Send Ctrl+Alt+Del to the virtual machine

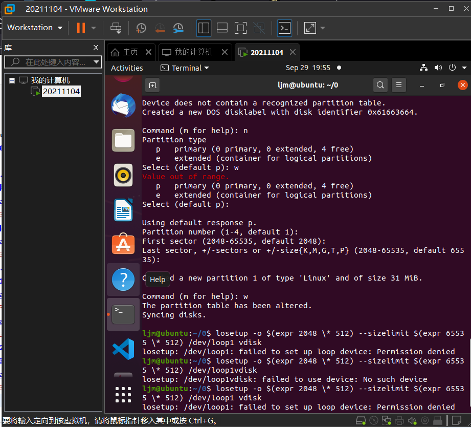coord(116,28)
